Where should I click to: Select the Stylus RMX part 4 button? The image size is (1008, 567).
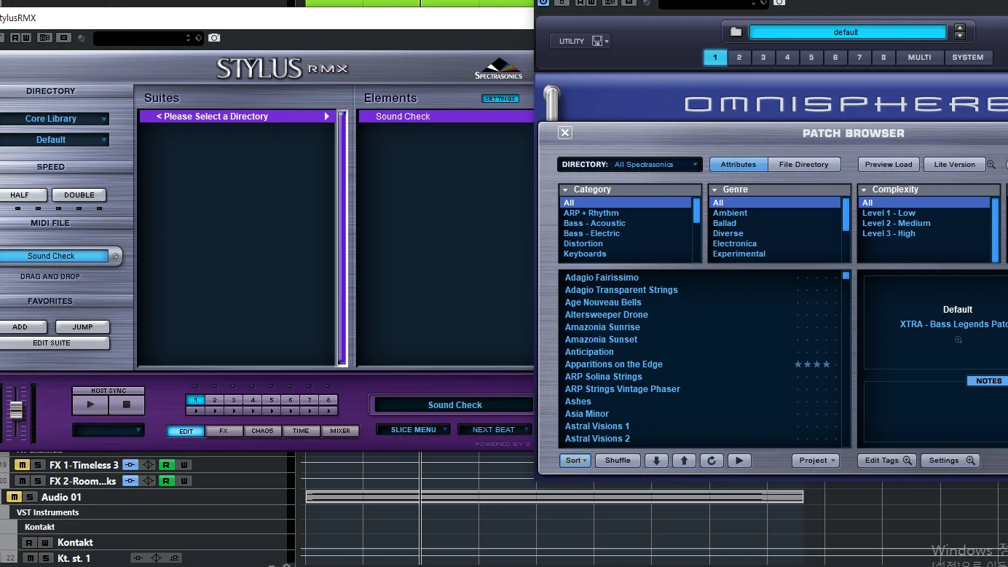253,400
